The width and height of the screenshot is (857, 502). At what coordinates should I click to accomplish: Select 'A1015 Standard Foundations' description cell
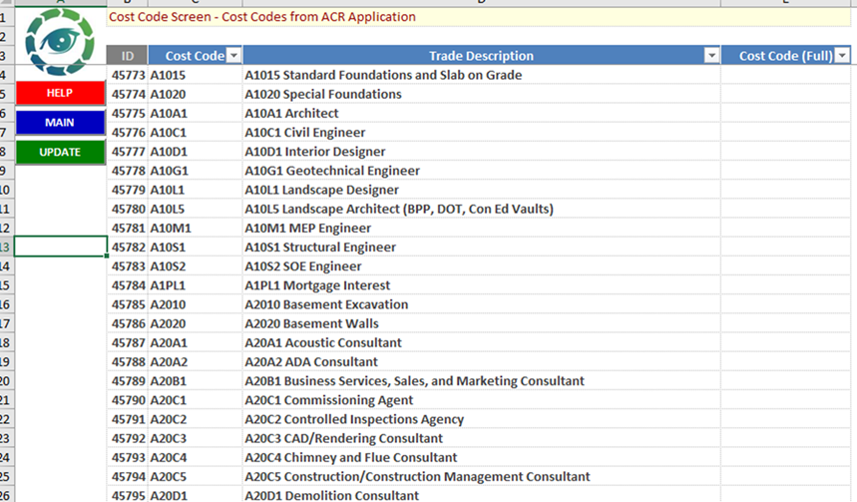[x=482, y=75]
